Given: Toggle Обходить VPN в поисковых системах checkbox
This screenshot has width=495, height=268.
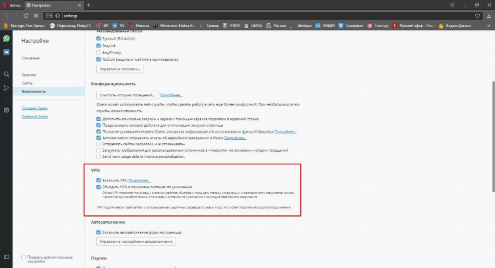Looking at the screenshot, I should click(x=98, y=187).
